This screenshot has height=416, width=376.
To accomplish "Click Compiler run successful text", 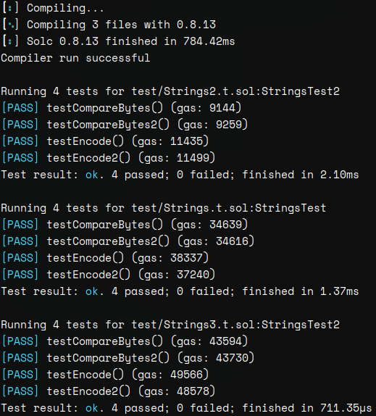I will [x=75, y=58].
